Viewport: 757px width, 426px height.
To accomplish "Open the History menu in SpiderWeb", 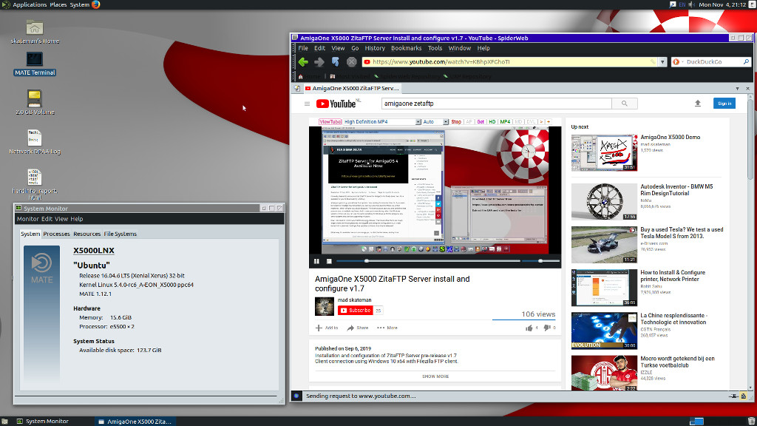I will [375, 48].
